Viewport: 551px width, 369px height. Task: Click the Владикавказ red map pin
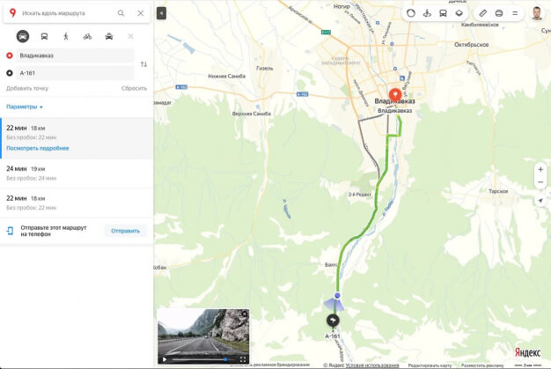click(395, 95)
